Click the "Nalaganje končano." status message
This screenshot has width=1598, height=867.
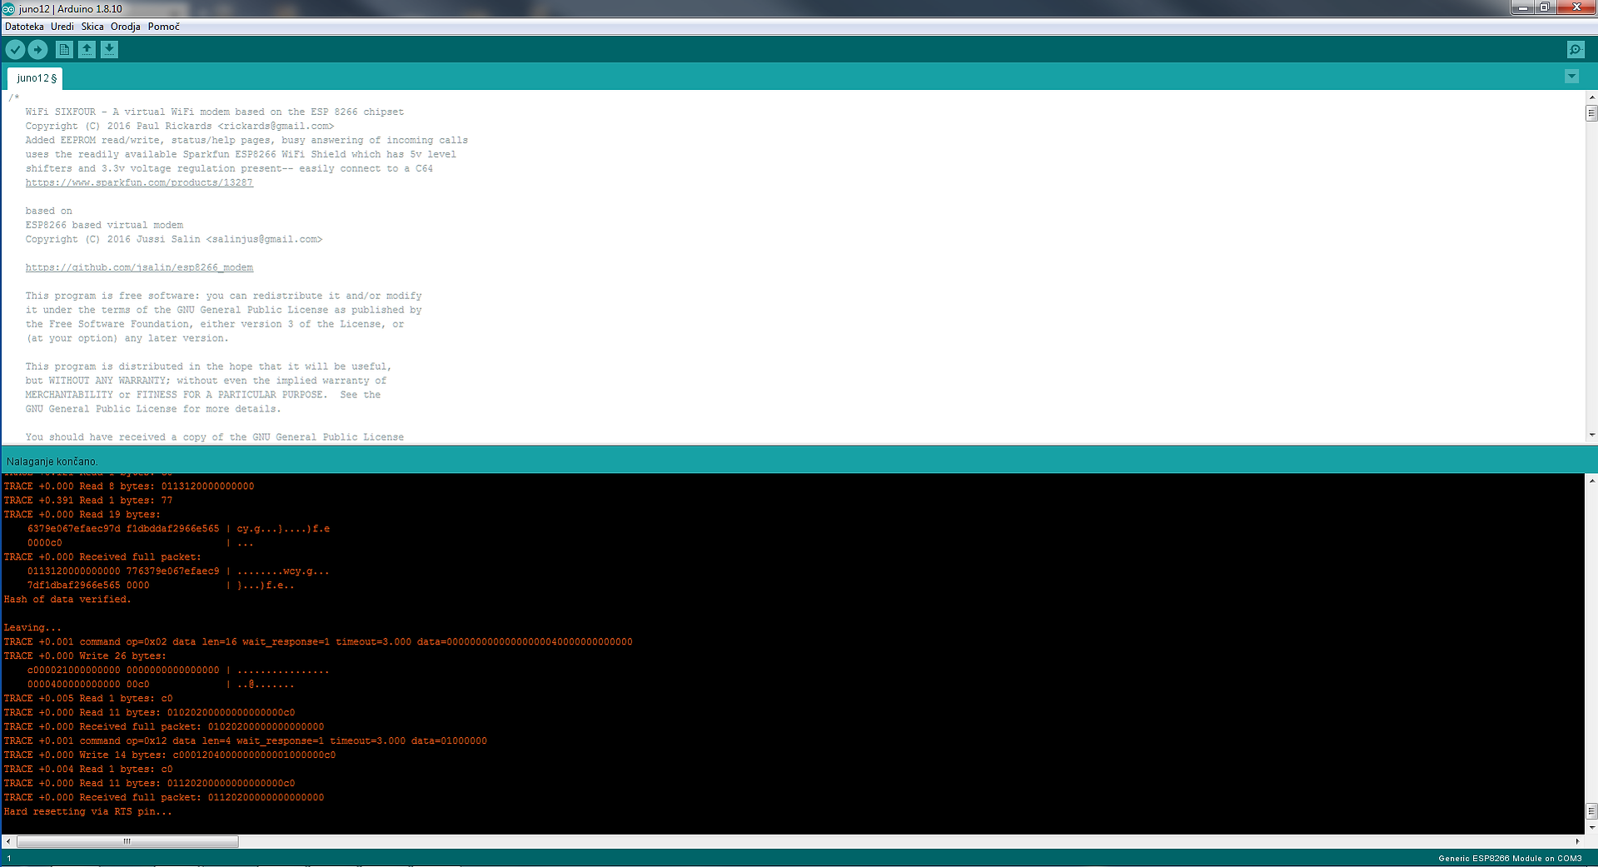[x=52, y=461]
